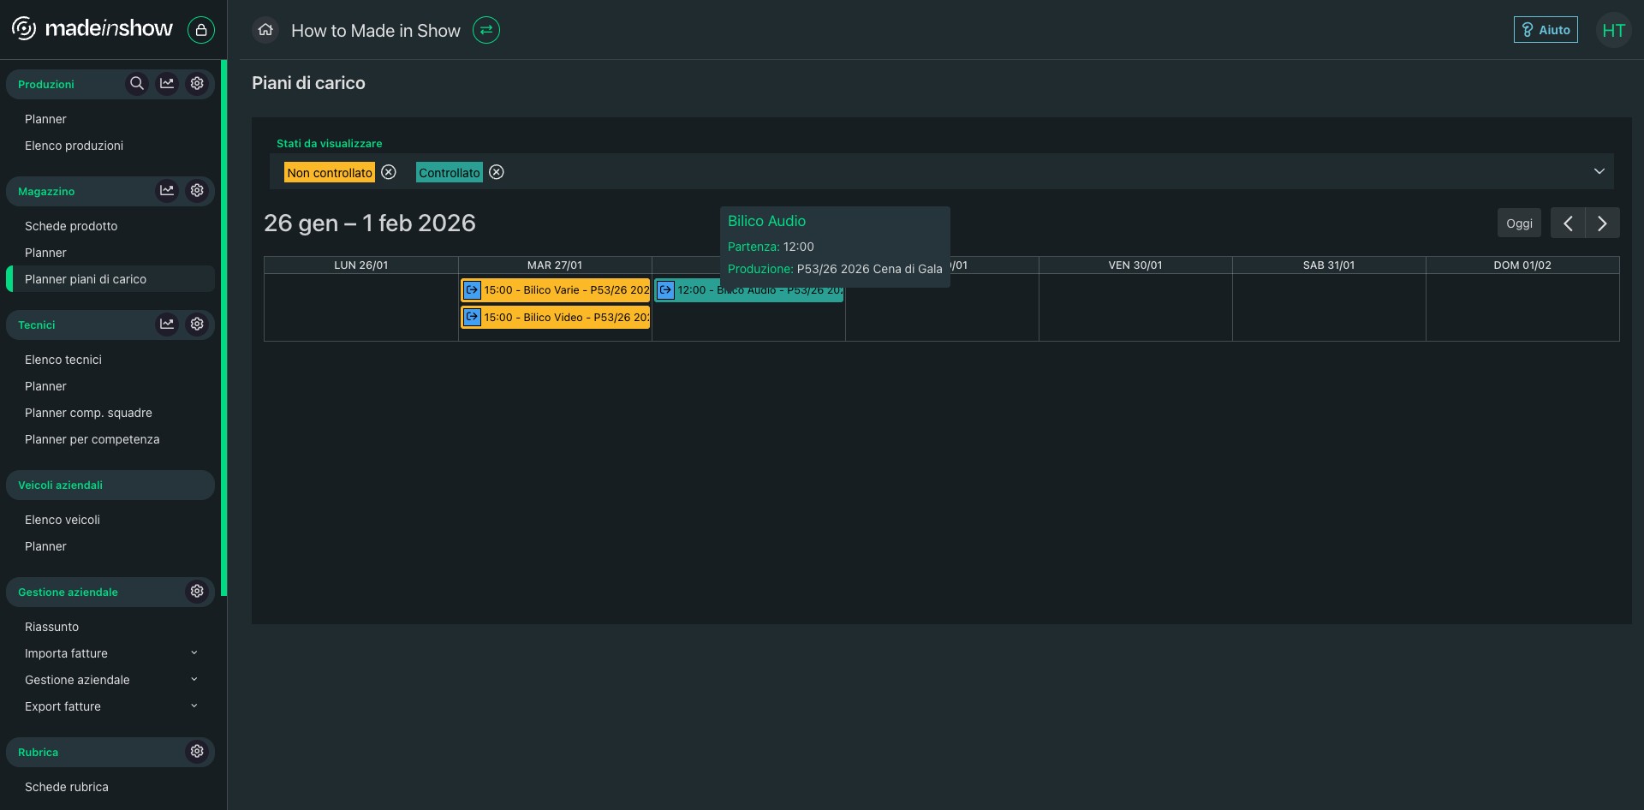This screenshot has width=1644, height=810.
Task: Open the Rubrica settings gear icon
Action: pyautogui.click(x=197, y=752)
